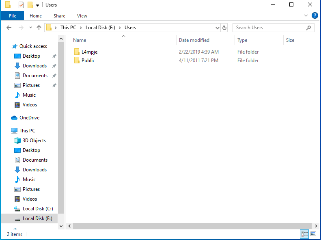This screenshot has height=240, width=321.
Task: Click the Desktop icon under This PC
Action: click(17, 150)
